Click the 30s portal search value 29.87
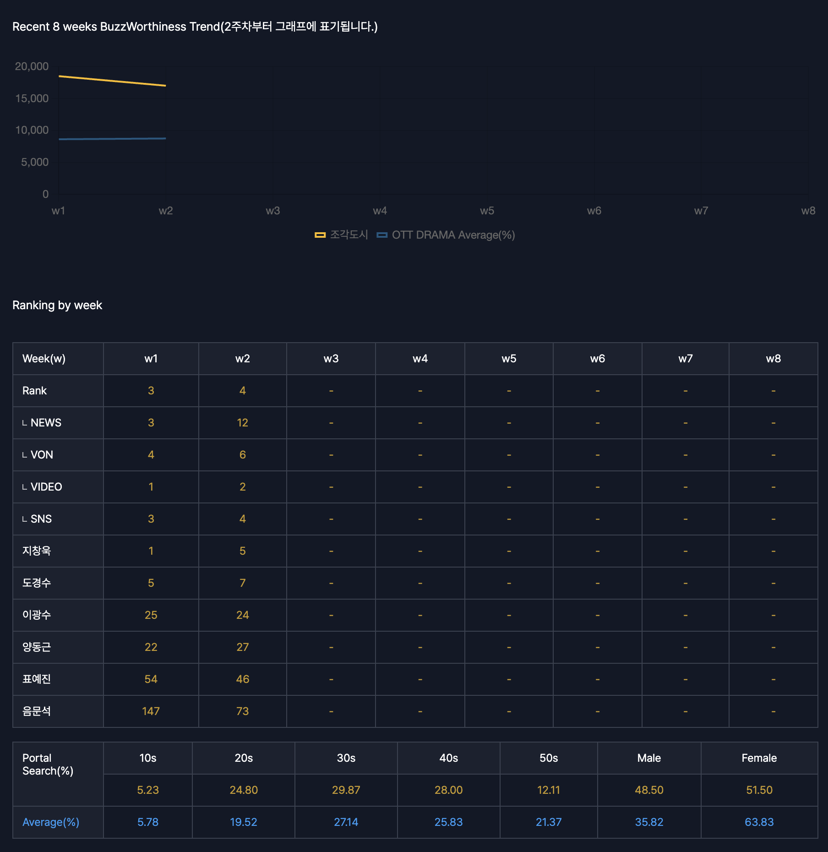This screenshot has height=852, width=828. 346,790
